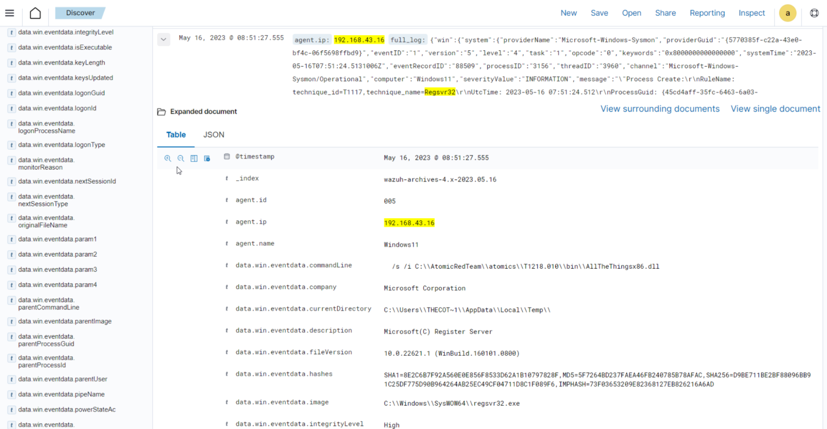This screenshot has width=827, height=429.
Task: Select data.win.eventdata.parentImage field in sidebar
Action: (x=65, y=321)
